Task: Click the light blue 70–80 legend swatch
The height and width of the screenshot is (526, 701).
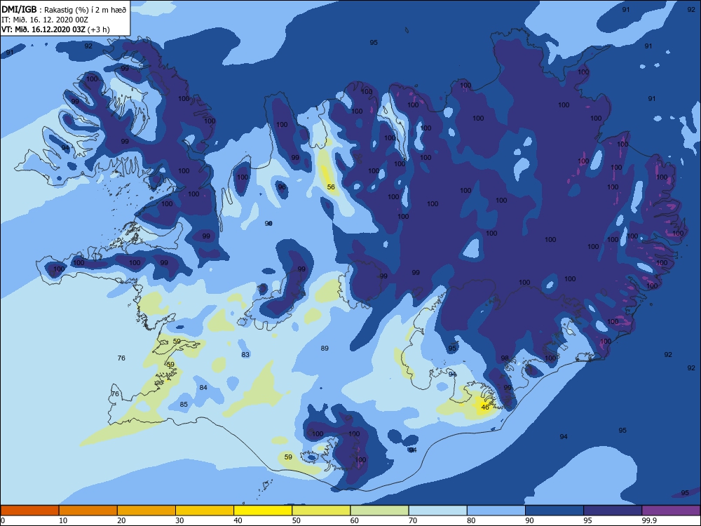Action: (437, 511)
